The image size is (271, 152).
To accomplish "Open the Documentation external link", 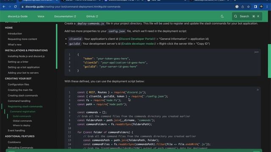I will (x=65, y=16).
